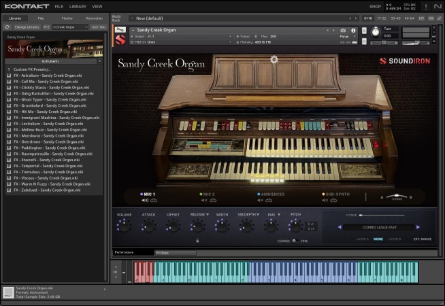Switch to the Files browser tab

point(42,18)
